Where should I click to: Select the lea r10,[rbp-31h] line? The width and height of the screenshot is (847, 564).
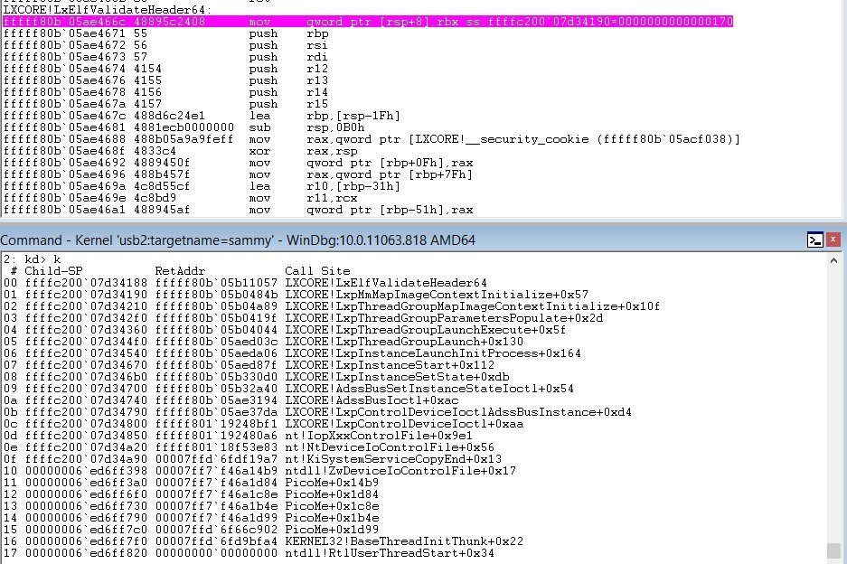202,186
